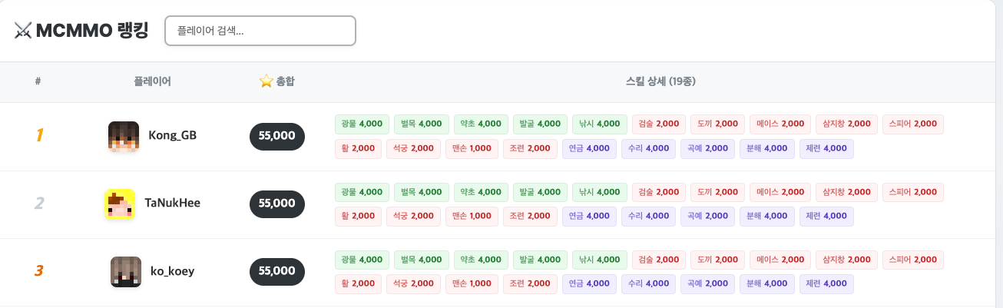Click TaNukHee's 석궁 2,000 skill chip
The height and width of the screenshot is (308, 1003).
coord(413,217)
